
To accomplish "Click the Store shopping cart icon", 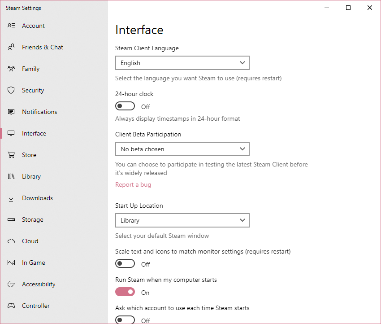I will tap(11, 155).
